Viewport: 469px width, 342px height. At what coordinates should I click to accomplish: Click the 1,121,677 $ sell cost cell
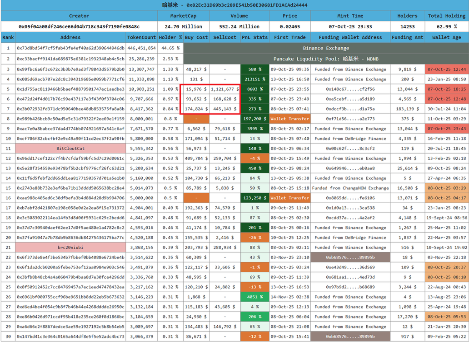pos(225,89)
